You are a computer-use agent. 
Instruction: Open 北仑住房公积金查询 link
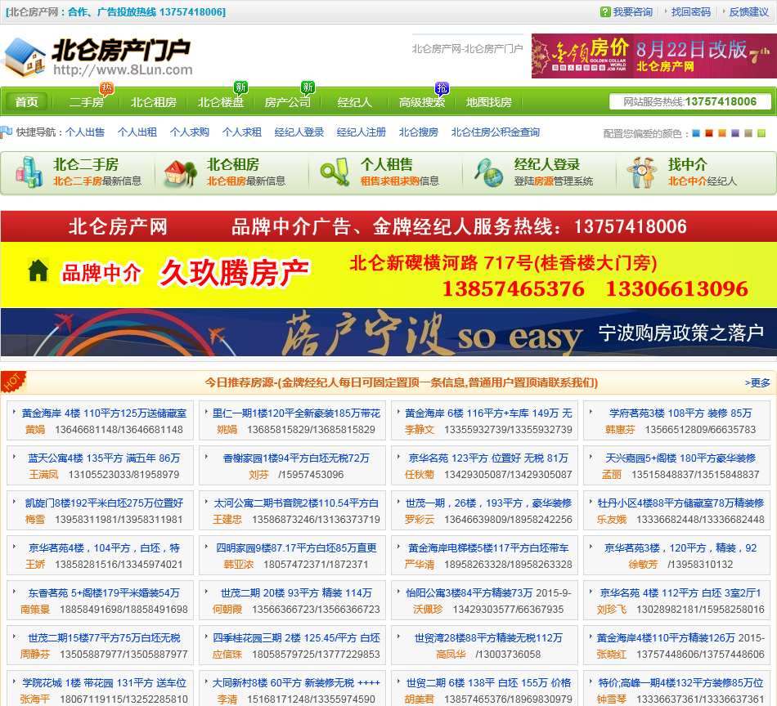coord(496,132)
